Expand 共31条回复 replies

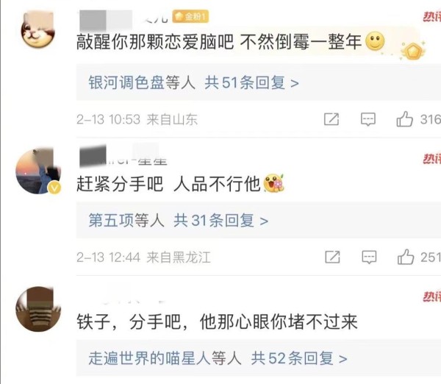pos(220,221)
